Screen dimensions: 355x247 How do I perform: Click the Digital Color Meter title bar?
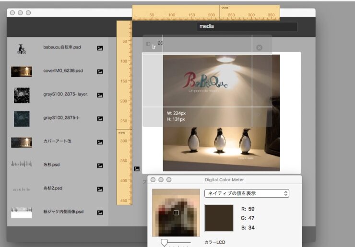click(225, 179)
